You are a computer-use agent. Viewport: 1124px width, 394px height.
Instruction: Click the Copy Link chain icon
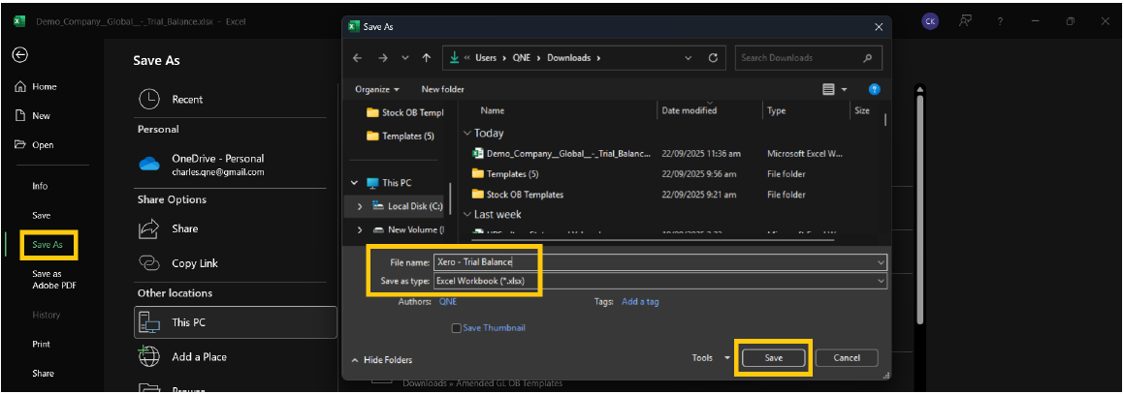coord(148,263)
